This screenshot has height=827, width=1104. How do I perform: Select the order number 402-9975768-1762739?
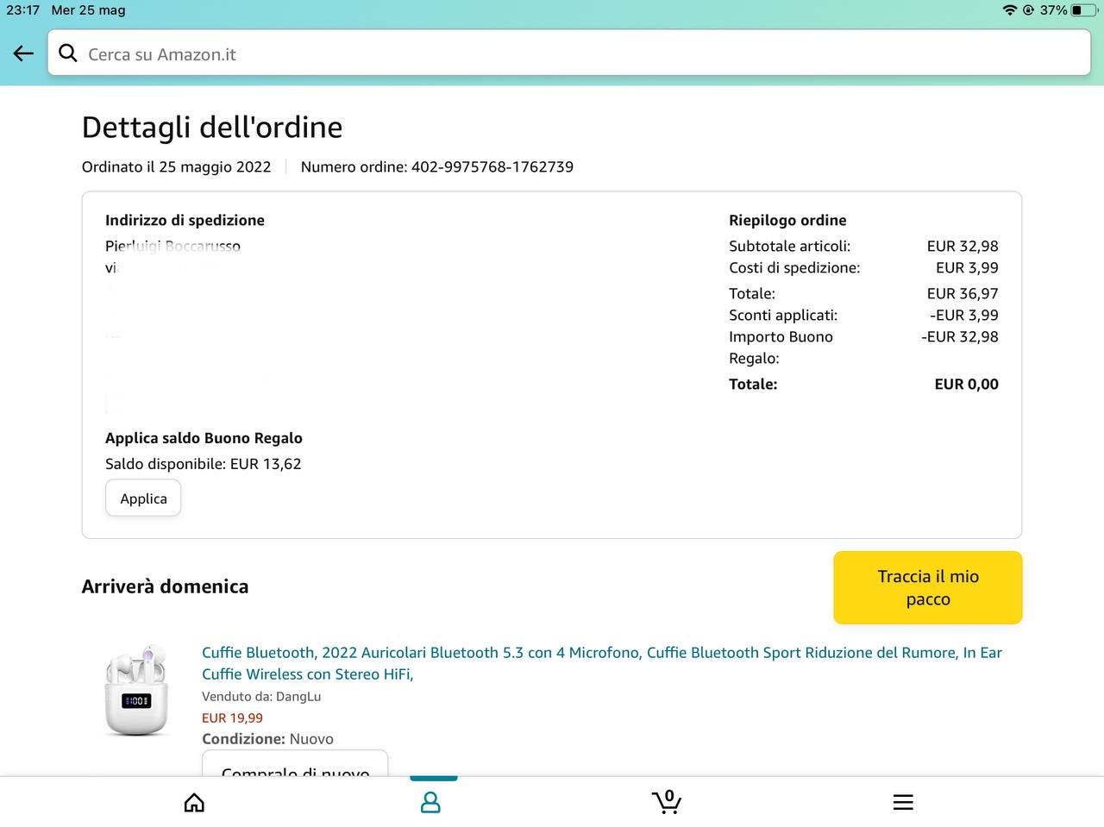click(492, 166)
